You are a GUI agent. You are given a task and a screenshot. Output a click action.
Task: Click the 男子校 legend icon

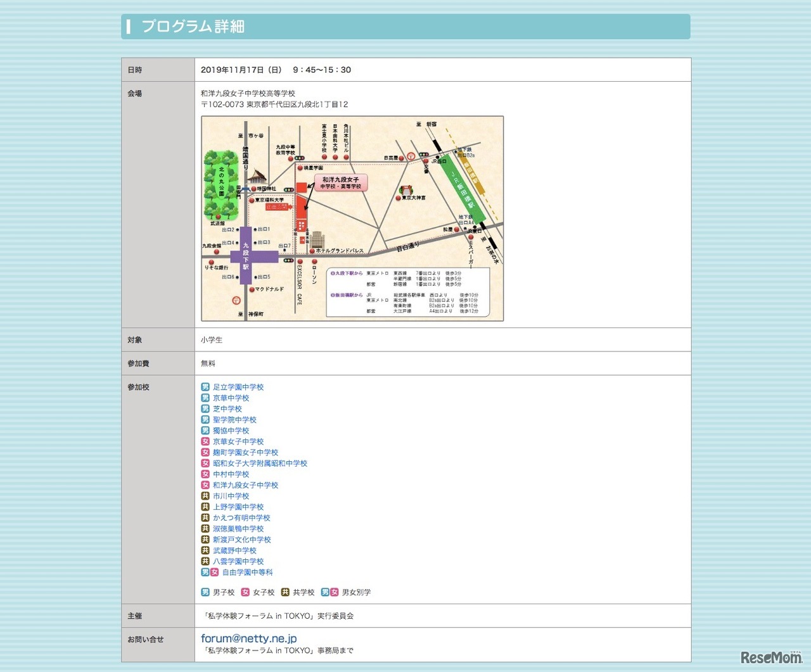[205, 592]
